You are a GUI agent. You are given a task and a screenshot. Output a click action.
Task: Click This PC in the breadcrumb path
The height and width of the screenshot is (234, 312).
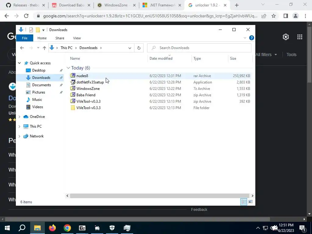click(x=66, y=48)
